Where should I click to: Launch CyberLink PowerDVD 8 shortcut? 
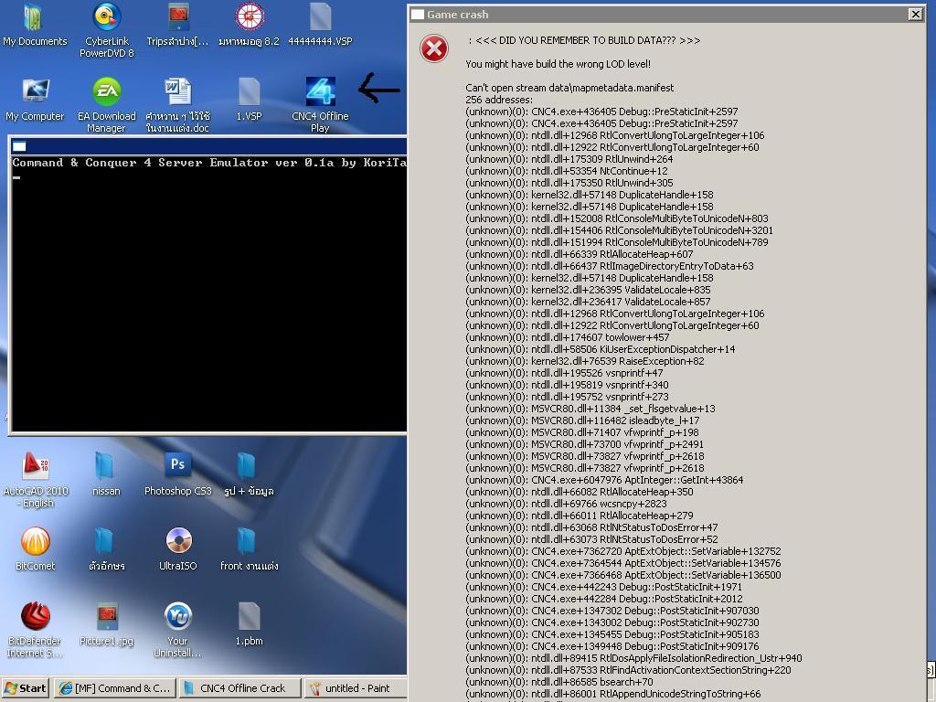(107, 30)
